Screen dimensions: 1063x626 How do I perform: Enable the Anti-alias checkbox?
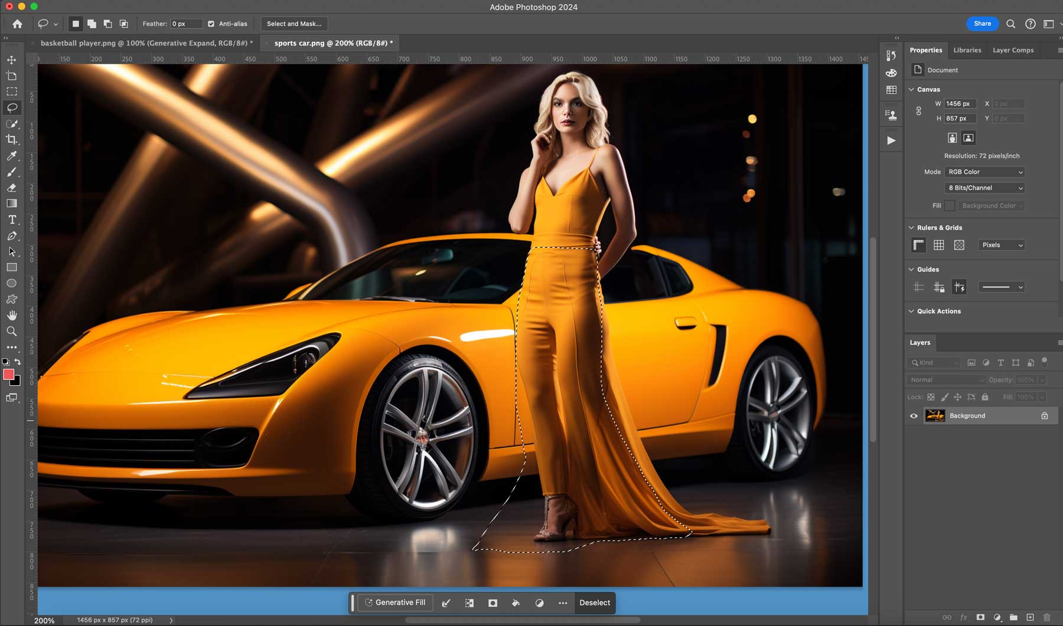pos(211,24)
